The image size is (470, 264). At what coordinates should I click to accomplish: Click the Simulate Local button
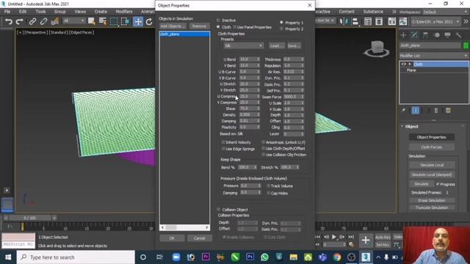pos(432,165)
